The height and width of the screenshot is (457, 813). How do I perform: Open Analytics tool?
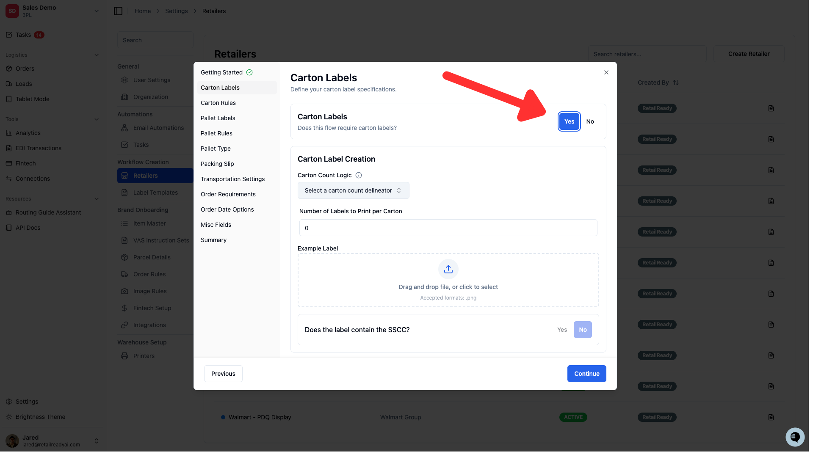[x=28, y=133]
